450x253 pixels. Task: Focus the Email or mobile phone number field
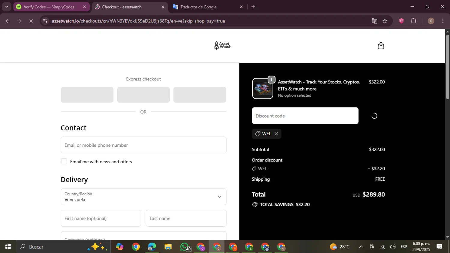coord(143,145)
